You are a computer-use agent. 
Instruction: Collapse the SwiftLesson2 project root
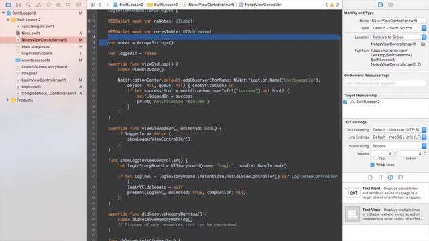click(x=3, y=13)
